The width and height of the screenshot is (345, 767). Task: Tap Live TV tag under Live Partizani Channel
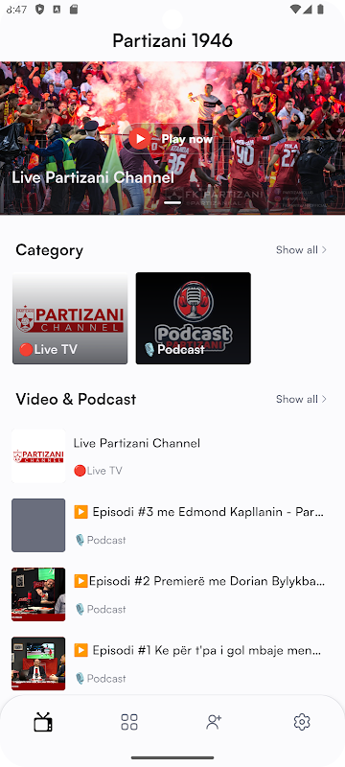98,471
